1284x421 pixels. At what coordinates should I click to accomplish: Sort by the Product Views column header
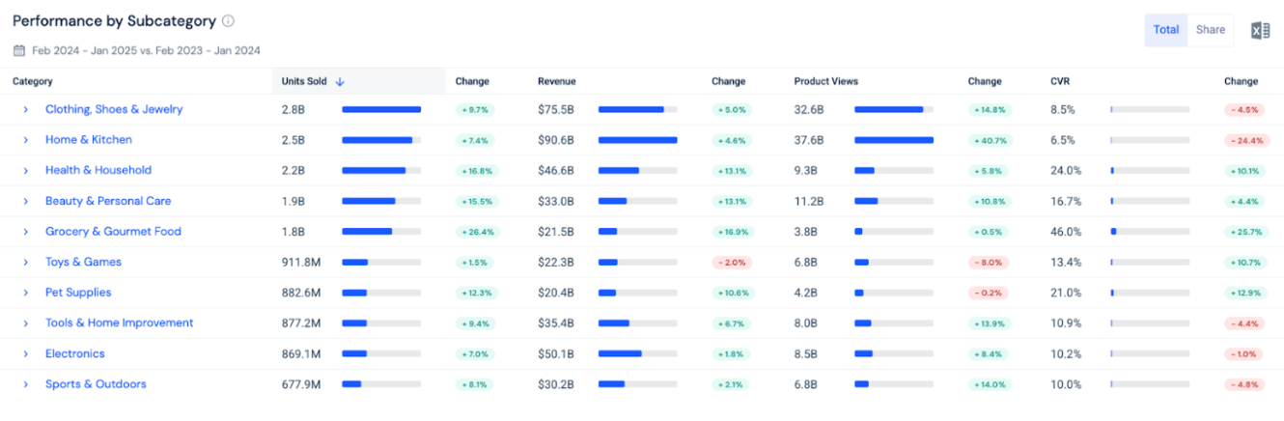[x=825, y=82]
